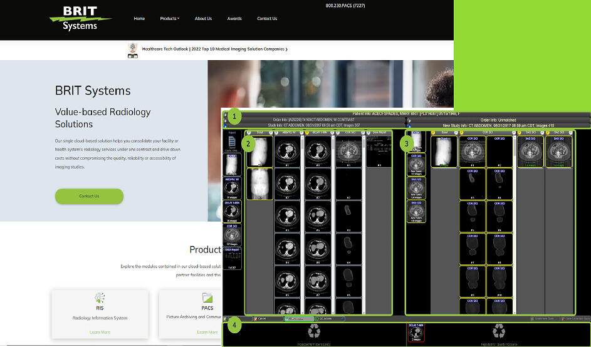Viewport: 591px width, 347px height.
Task: Select first Scout image thumbnail in left panel
Action: (x=259, y=152)
